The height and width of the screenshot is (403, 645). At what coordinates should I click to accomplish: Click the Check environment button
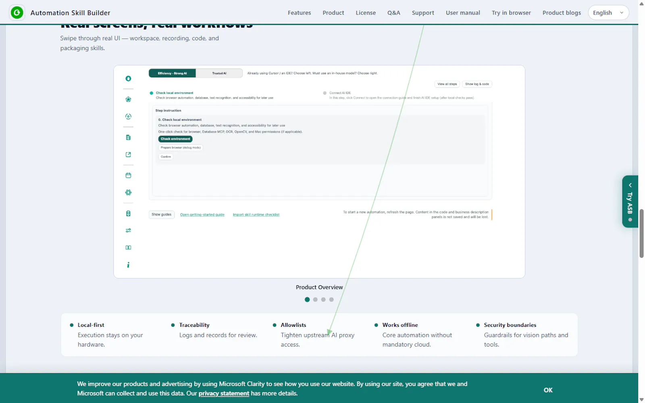(x=175, y=139)
